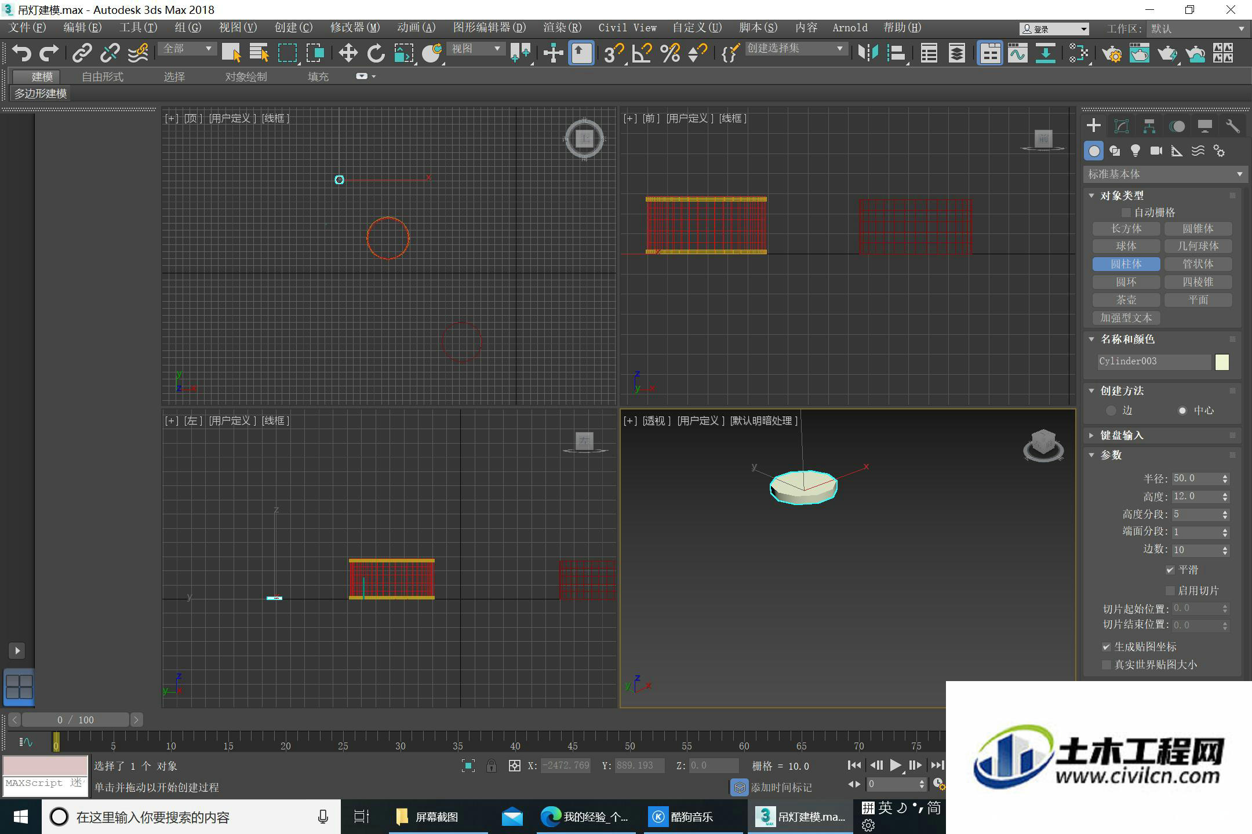Activate the Select Object tool
The height and width of the screenshot is (834, 1252).
[x=231, y=53]
